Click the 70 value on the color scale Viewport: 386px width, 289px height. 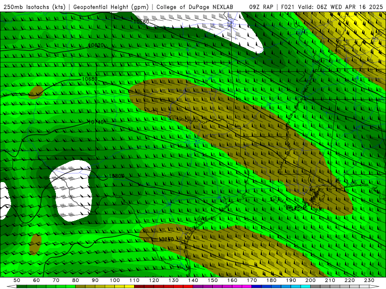coord(56,280)
